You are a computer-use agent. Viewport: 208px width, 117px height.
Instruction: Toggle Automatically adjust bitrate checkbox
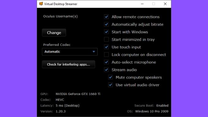click(106, 24)
